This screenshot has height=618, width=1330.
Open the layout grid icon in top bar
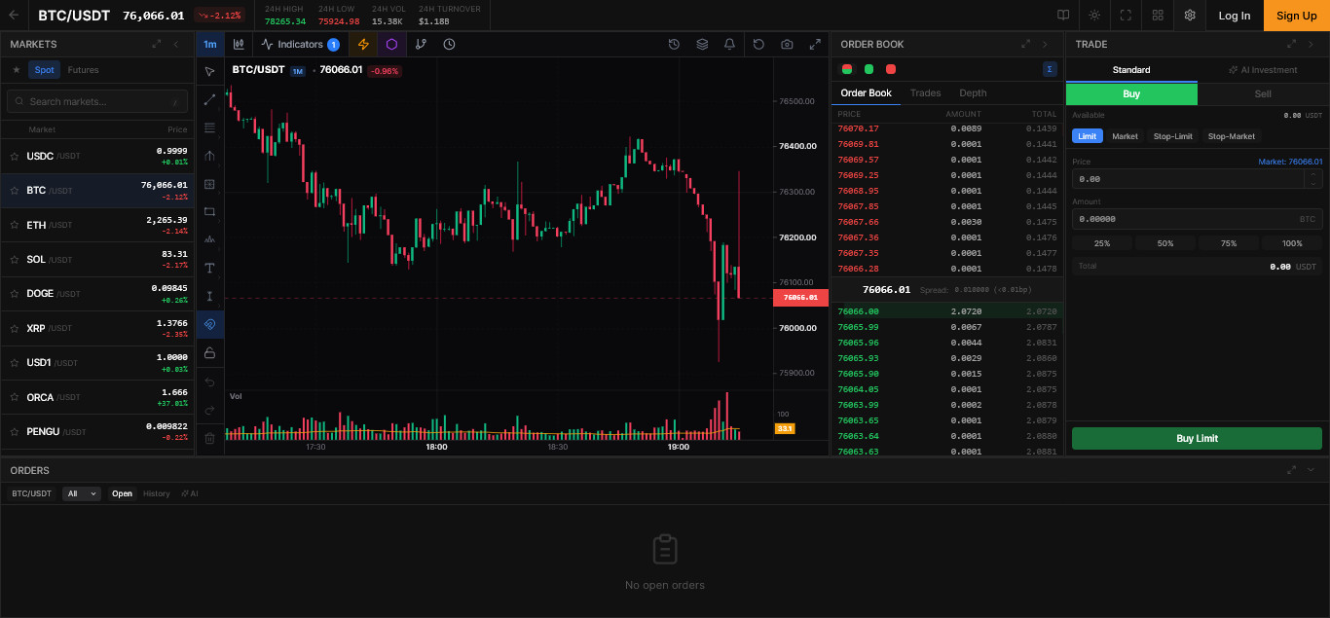coord(1158,16)
